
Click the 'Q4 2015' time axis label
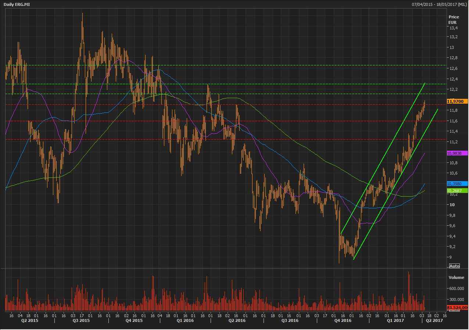tap(134, 320)
